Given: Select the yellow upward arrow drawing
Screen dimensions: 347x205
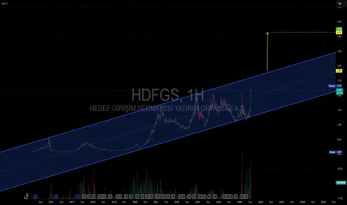Looking at the screenshot, I should click(x=267, y=51).
